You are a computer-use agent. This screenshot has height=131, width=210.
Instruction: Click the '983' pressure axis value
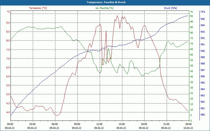[203, 96]
